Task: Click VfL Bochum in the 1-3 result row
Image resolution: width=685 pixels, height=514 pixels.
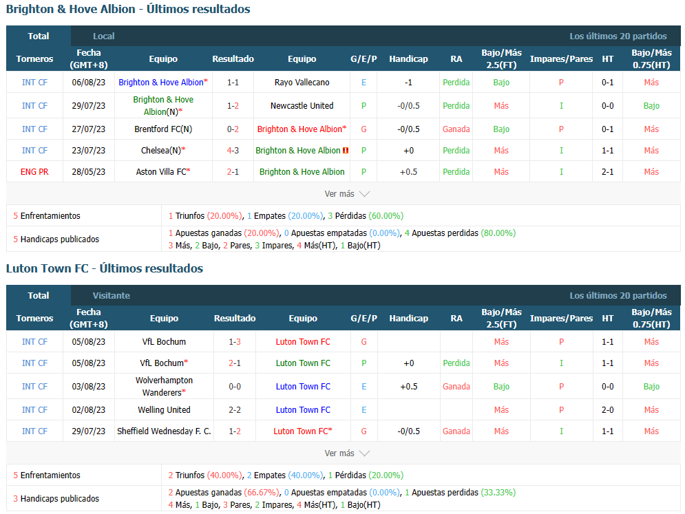Action: (164, 342)
